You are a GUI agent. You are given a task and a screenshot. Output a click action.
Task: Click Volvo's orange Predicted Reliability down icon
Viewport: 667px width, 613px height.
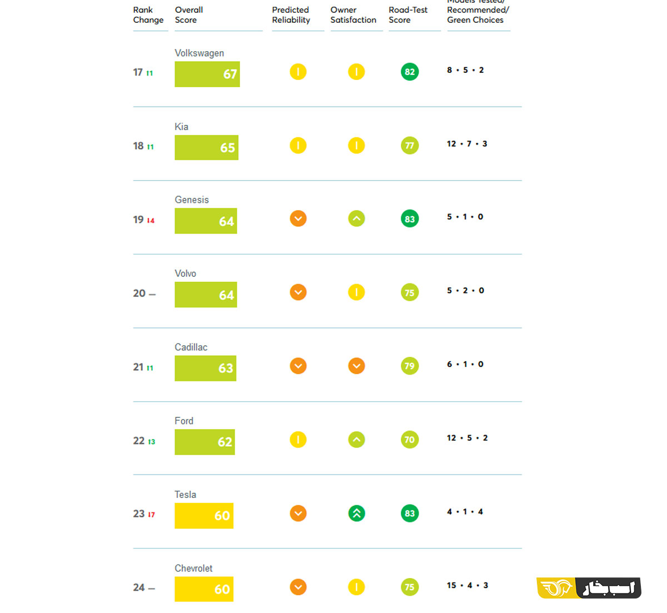pyautogui.click(x=298, y=292)
